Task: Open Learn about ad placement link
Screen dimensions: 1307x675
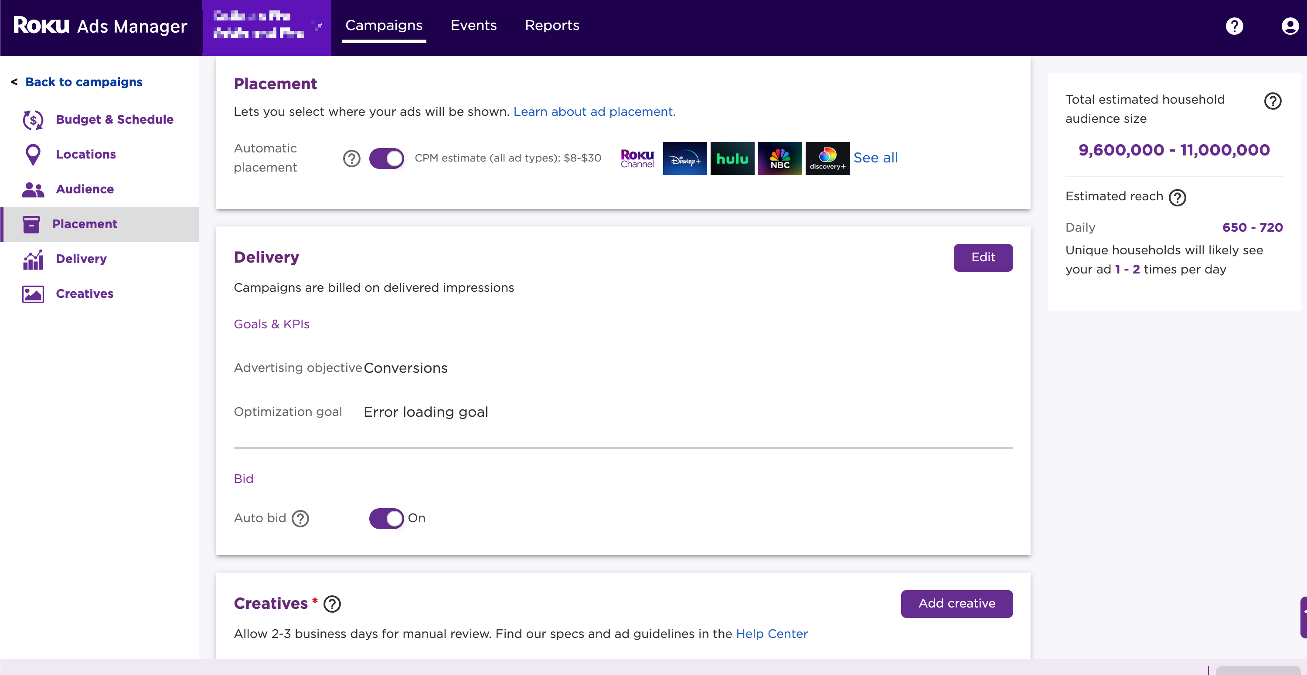Action: click(x=594, y=112)
